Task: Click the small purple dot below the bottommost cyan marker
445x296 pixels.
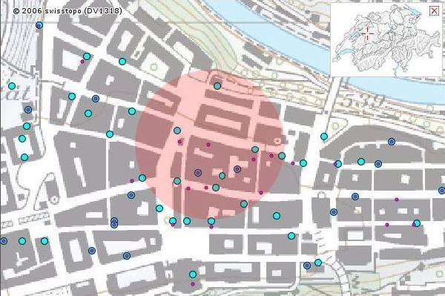Action: pos(193,284)
